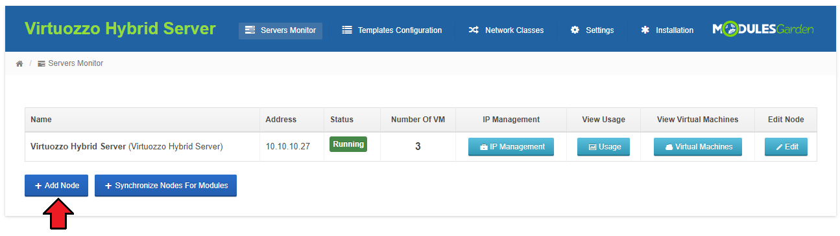Edit the Virtuozzo Hybrid Server node
The width and height of the screenshot is (840, 236).
click(x=786, y=147)
